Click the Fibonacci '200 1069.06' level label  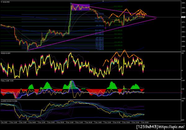click(100, 26)
